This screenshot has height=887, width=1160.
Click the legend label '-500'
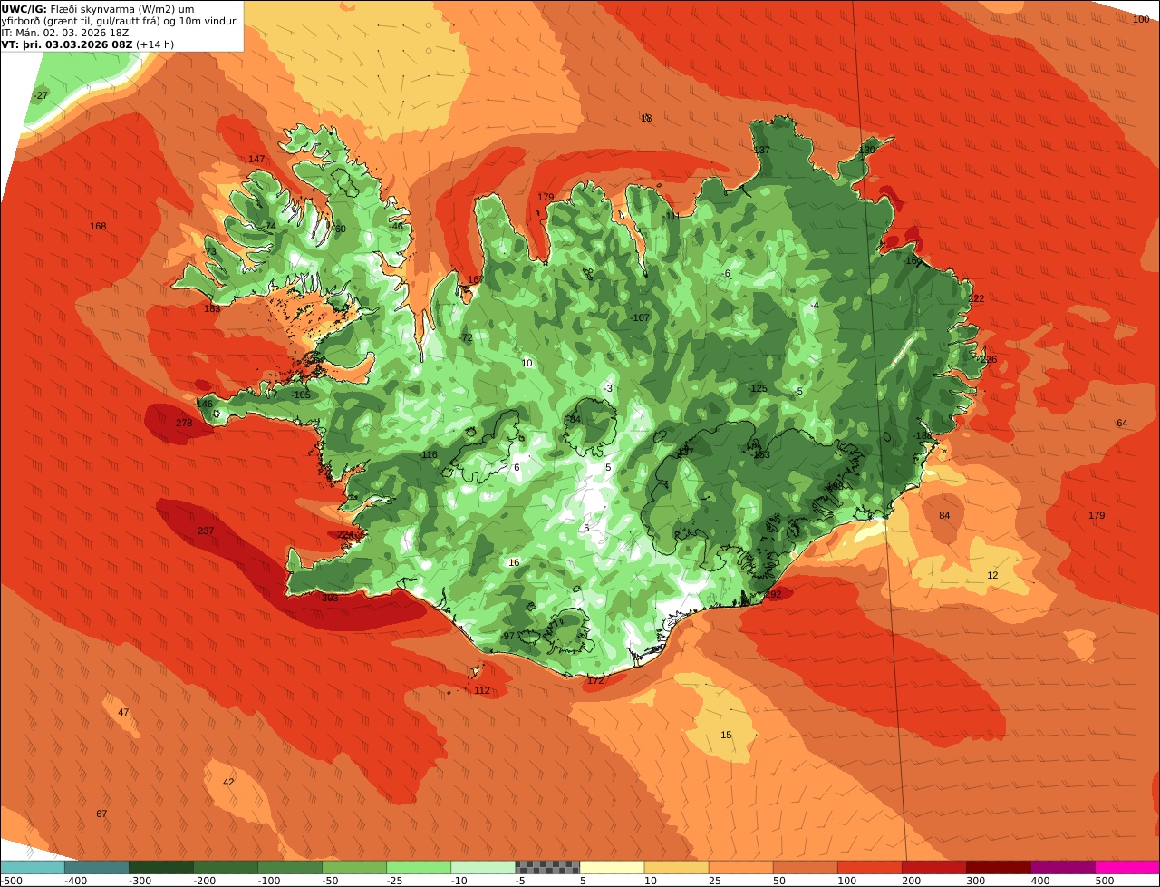(x=9, y=881)
